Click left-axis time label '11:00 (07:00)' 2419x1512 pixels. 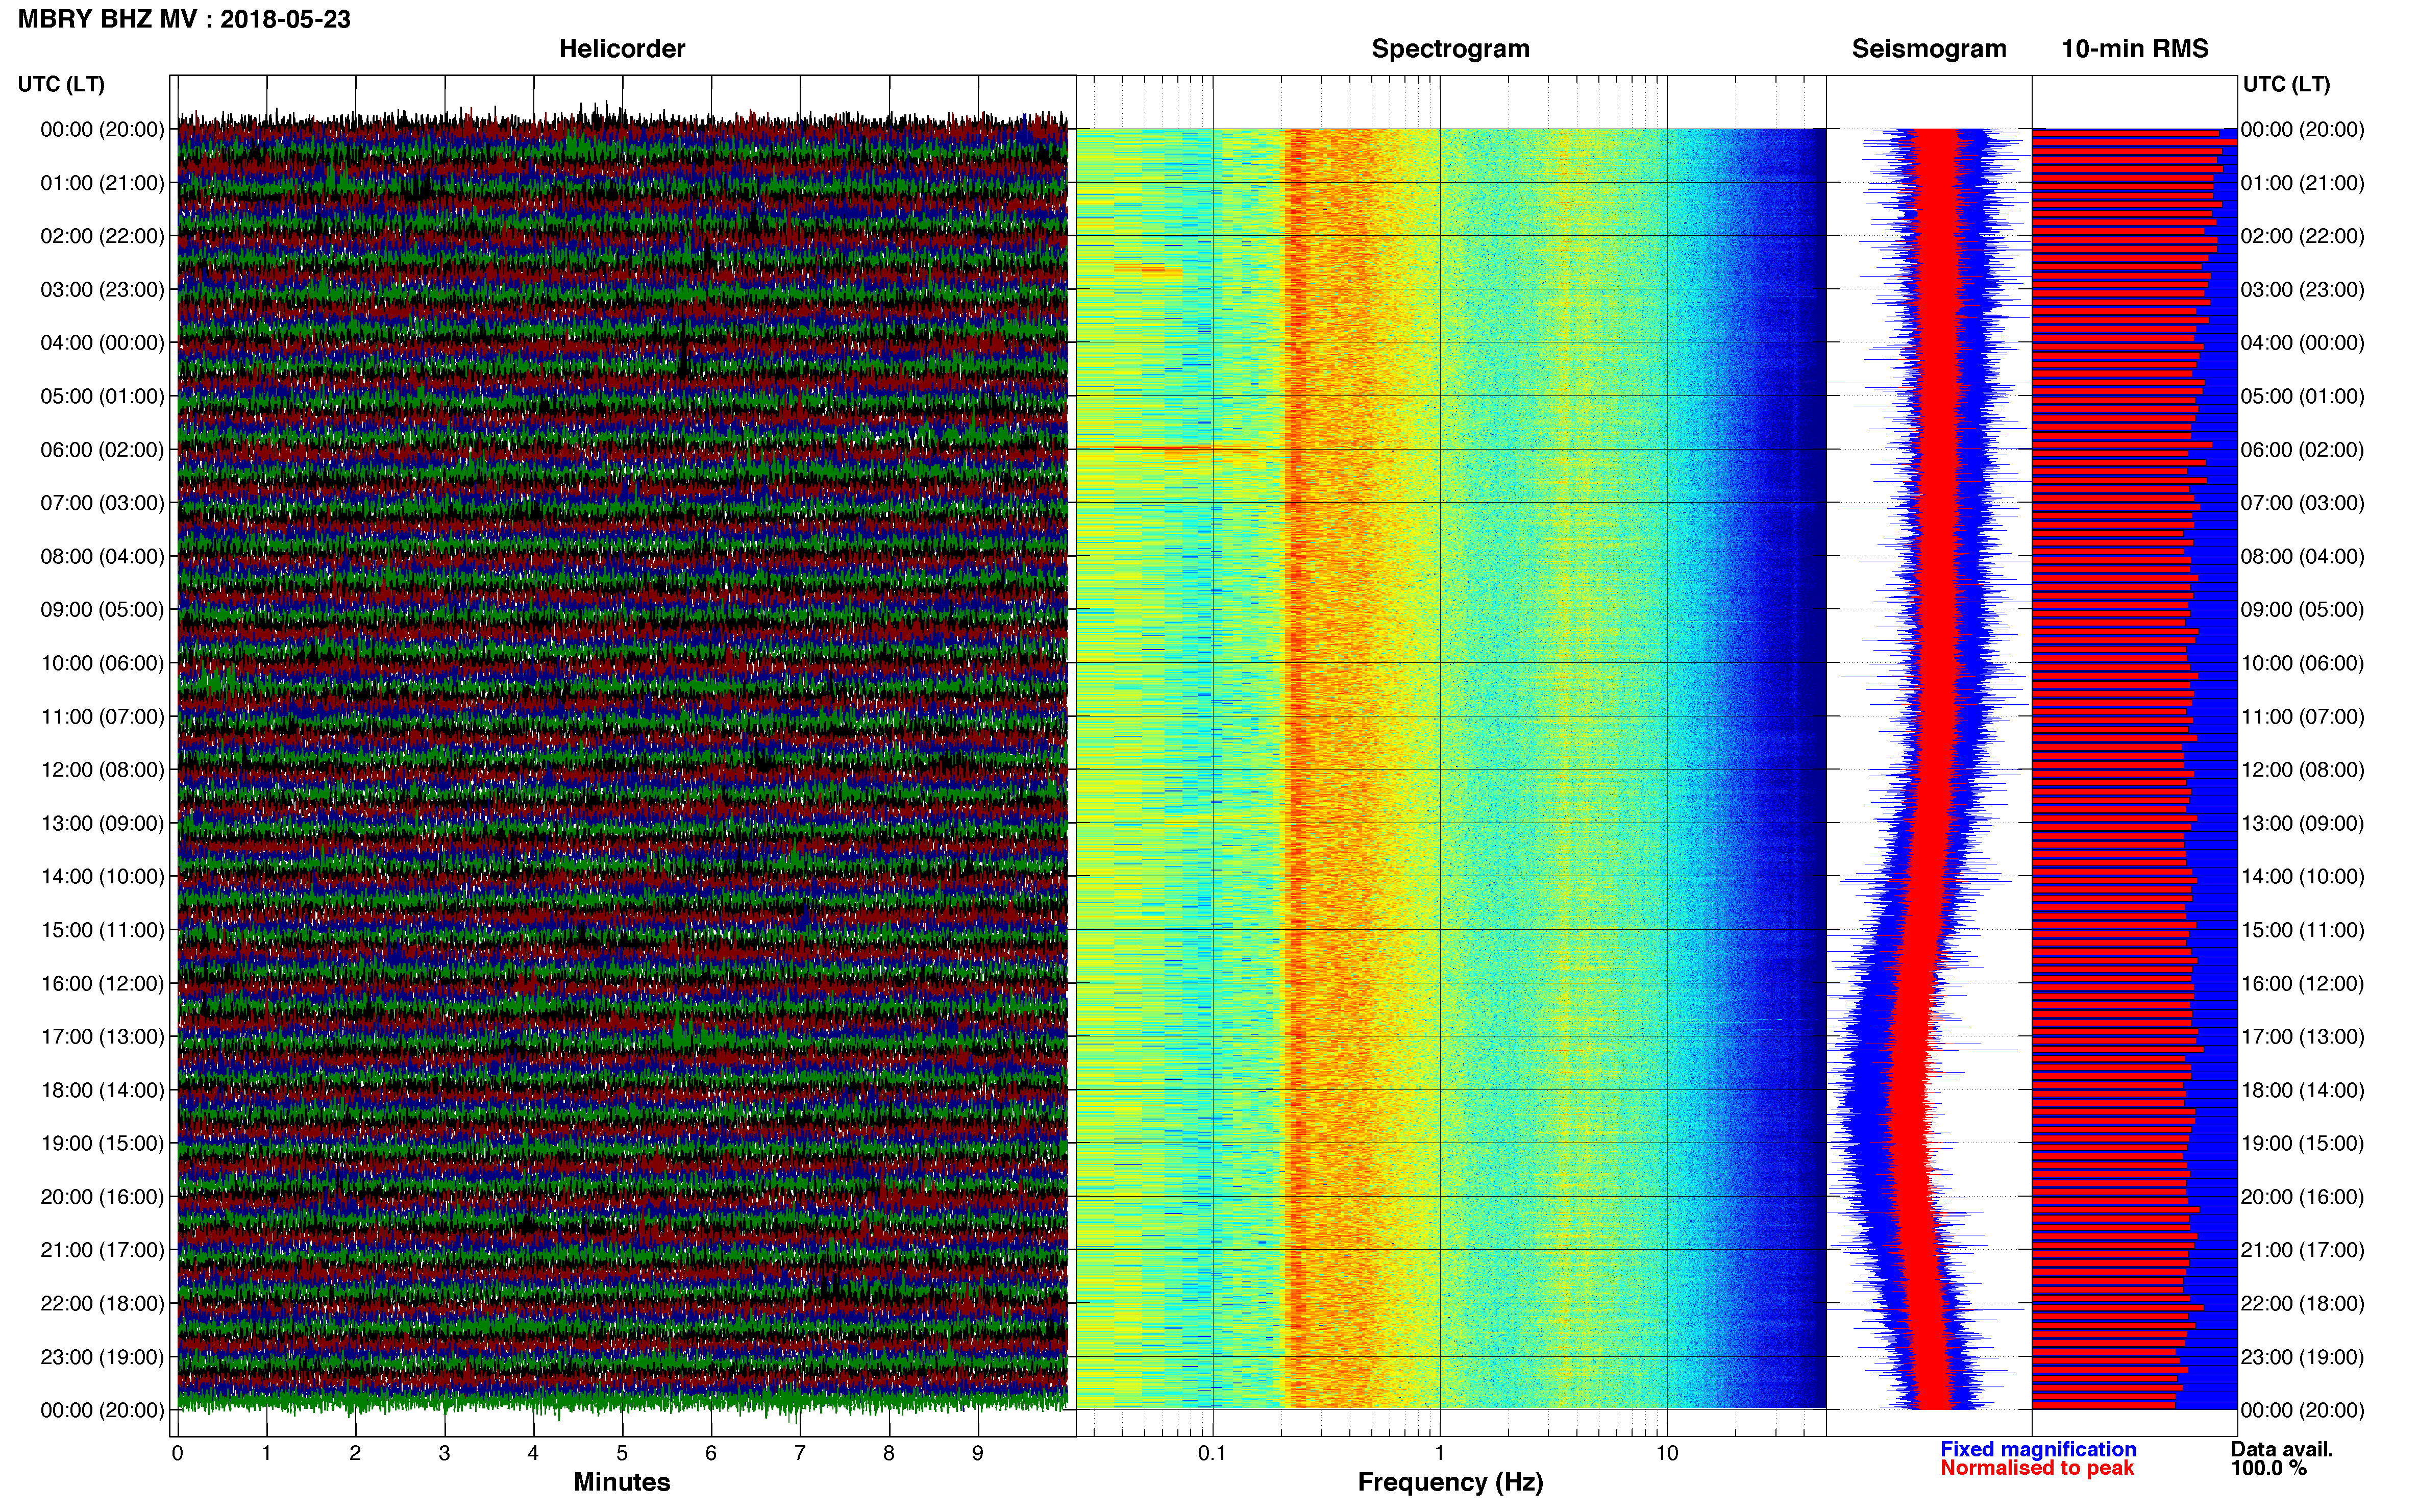tap(102, 717)
